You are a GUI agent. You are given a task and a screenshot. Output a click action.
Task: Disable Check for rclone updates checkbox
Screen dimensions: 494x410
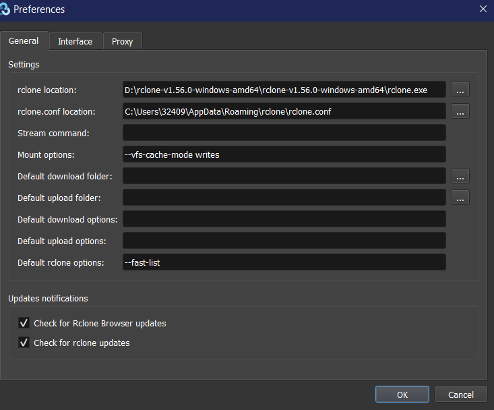[24, 343]
